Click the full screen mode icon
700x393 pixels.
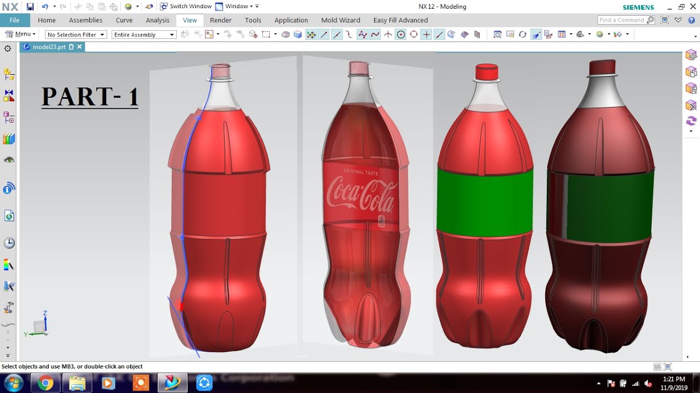(664, 20)
